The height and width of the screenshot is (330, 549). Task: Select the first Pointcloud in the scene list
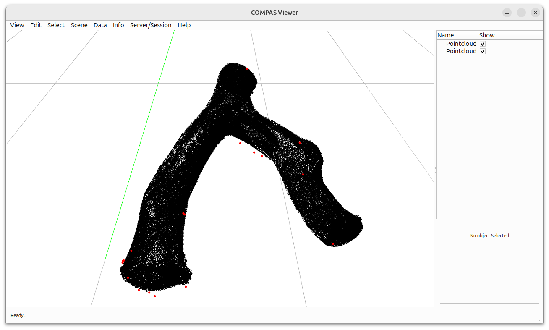pyautogui.click(x=461, y=43)
